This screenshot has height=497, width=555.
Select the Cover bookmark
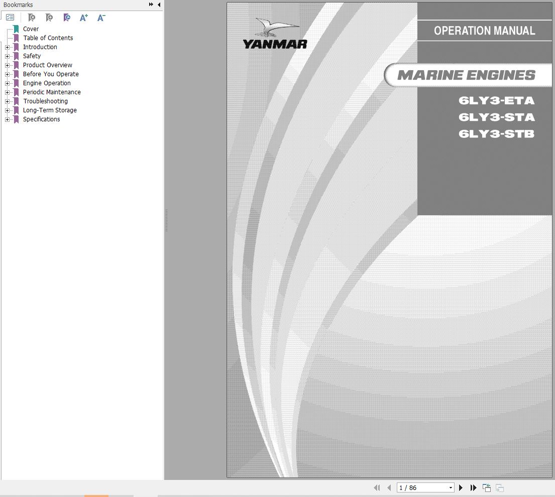click(x=31, y=29)
